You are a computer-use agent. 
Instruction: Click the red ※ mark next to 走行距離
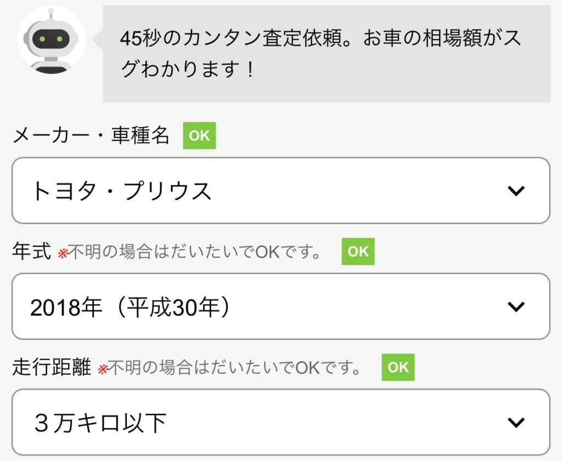(x=103, y=369)
